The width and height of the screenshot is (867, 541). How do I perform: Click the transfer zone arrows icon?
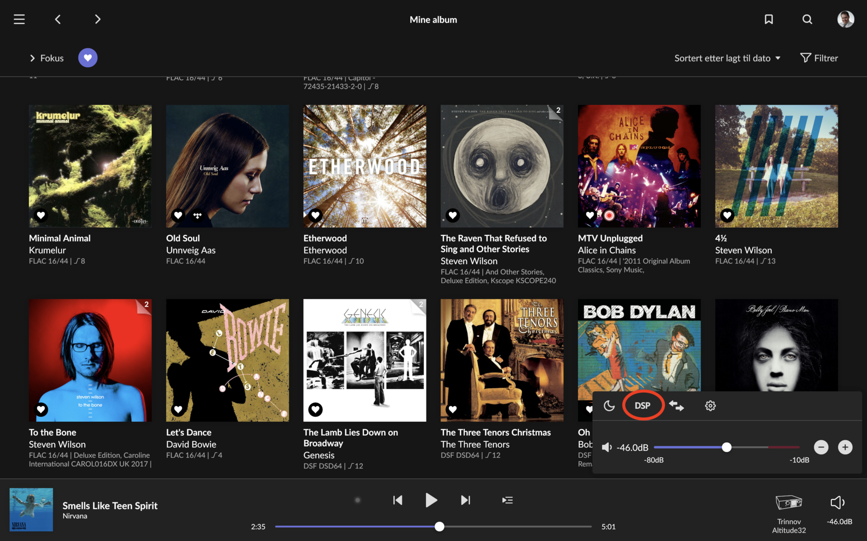[676, 406]
